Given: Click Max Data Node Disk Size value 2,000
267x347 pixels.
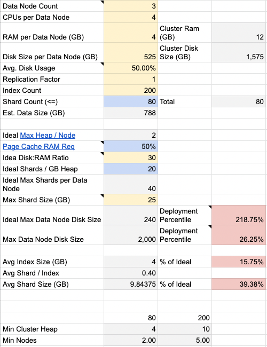Looking at the screenshot, I should coord(131,235).
